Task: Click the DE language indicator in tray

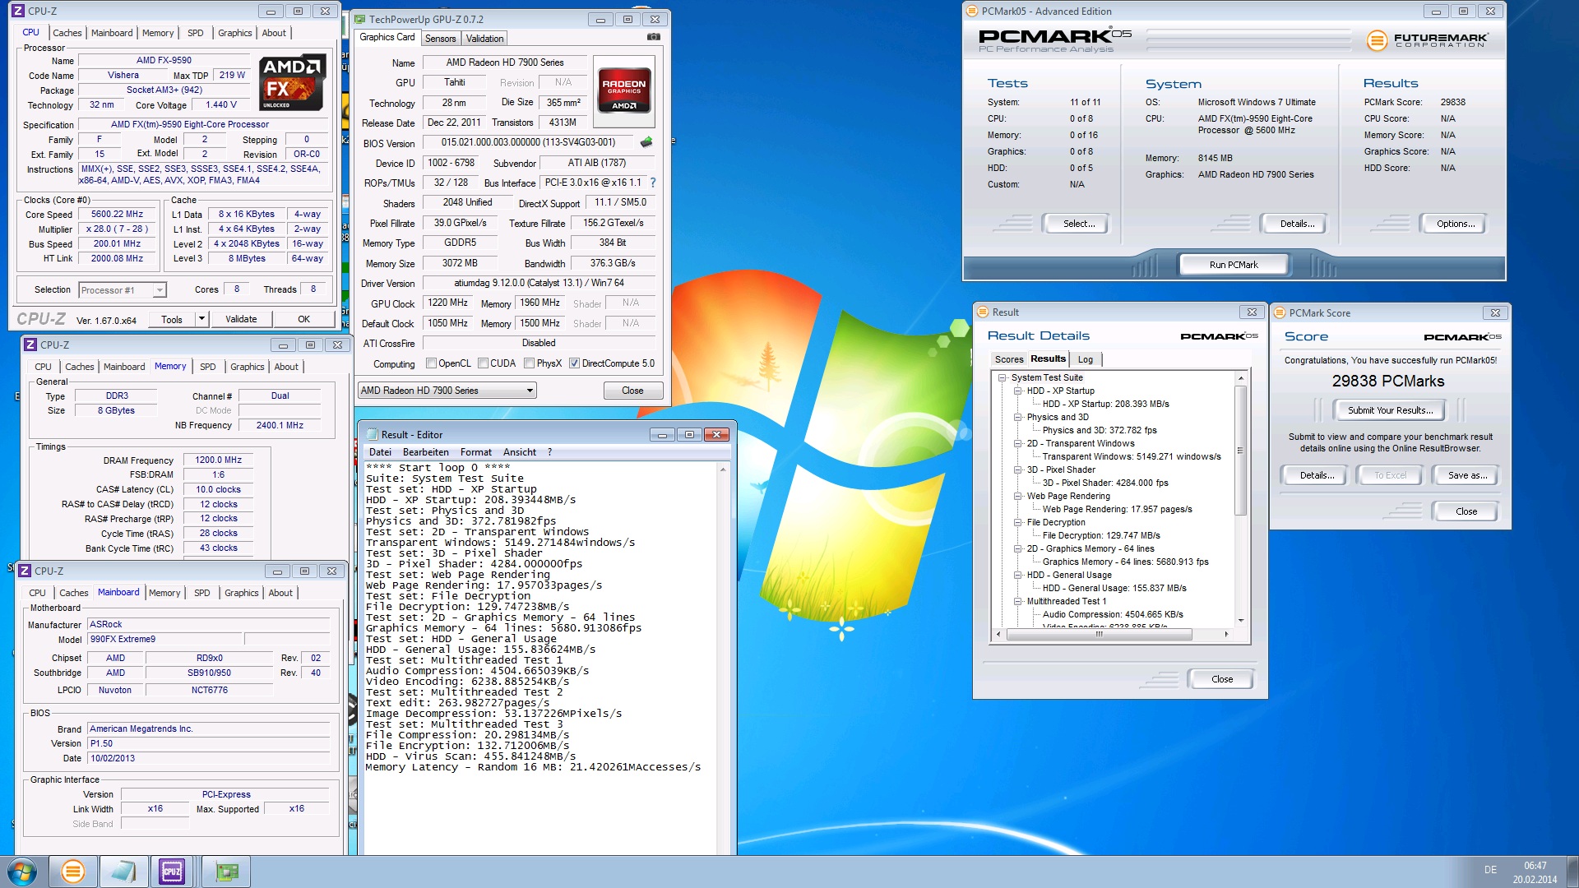Action: 1490,869
